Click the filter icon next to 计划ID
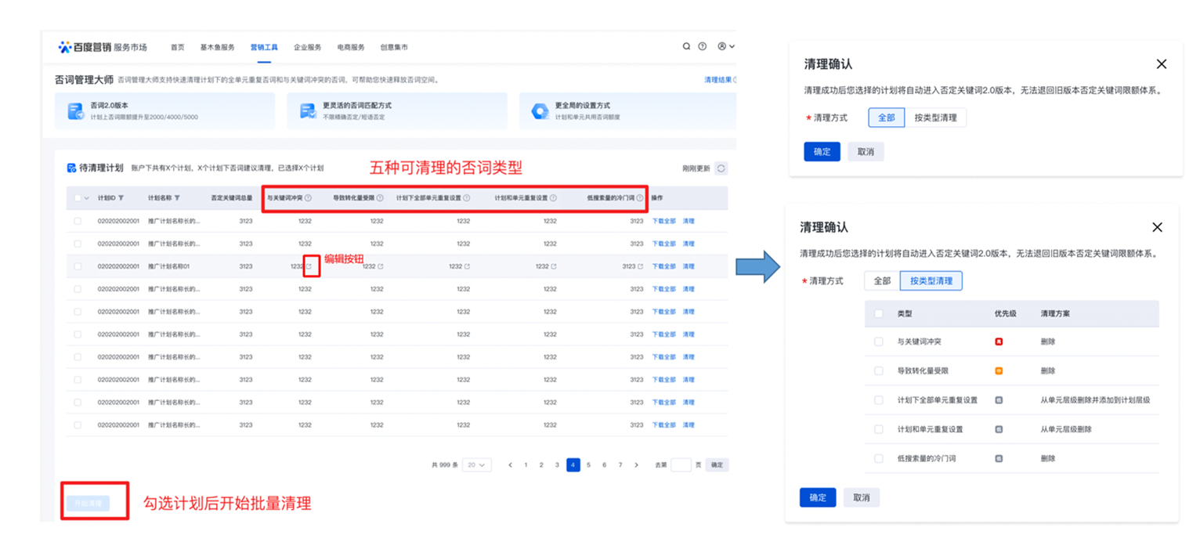This screenshot has height=542, width=1200. 121,198
